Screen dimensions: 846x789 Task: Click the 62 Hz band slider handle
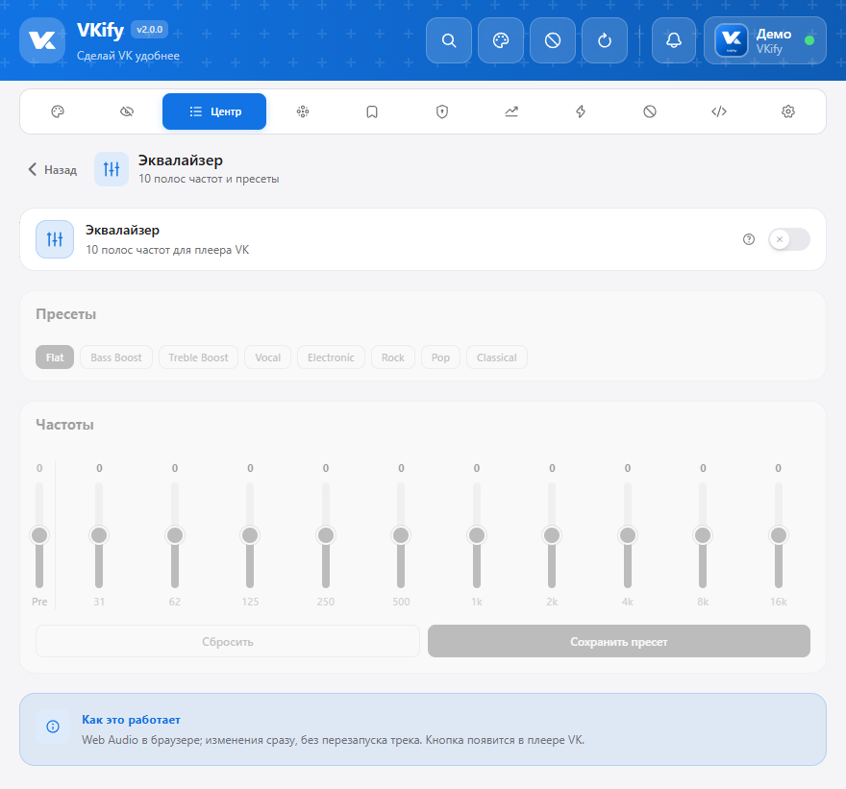(175, 535)
